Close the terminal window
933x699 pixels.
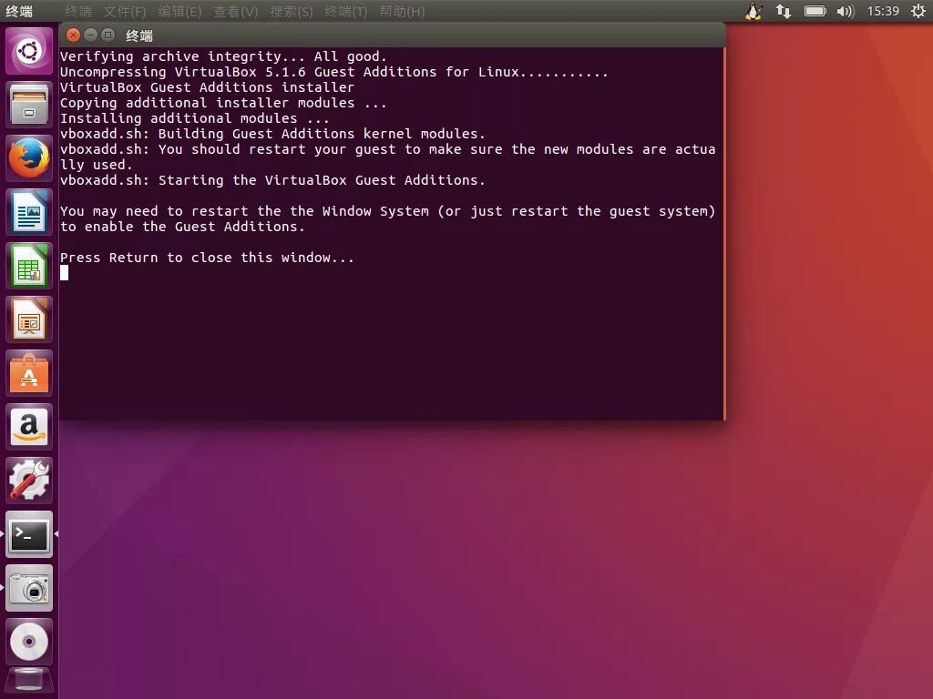point(73,35)
